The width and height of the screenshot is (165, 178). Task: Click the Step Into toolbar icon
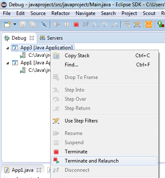click(95, 25)
